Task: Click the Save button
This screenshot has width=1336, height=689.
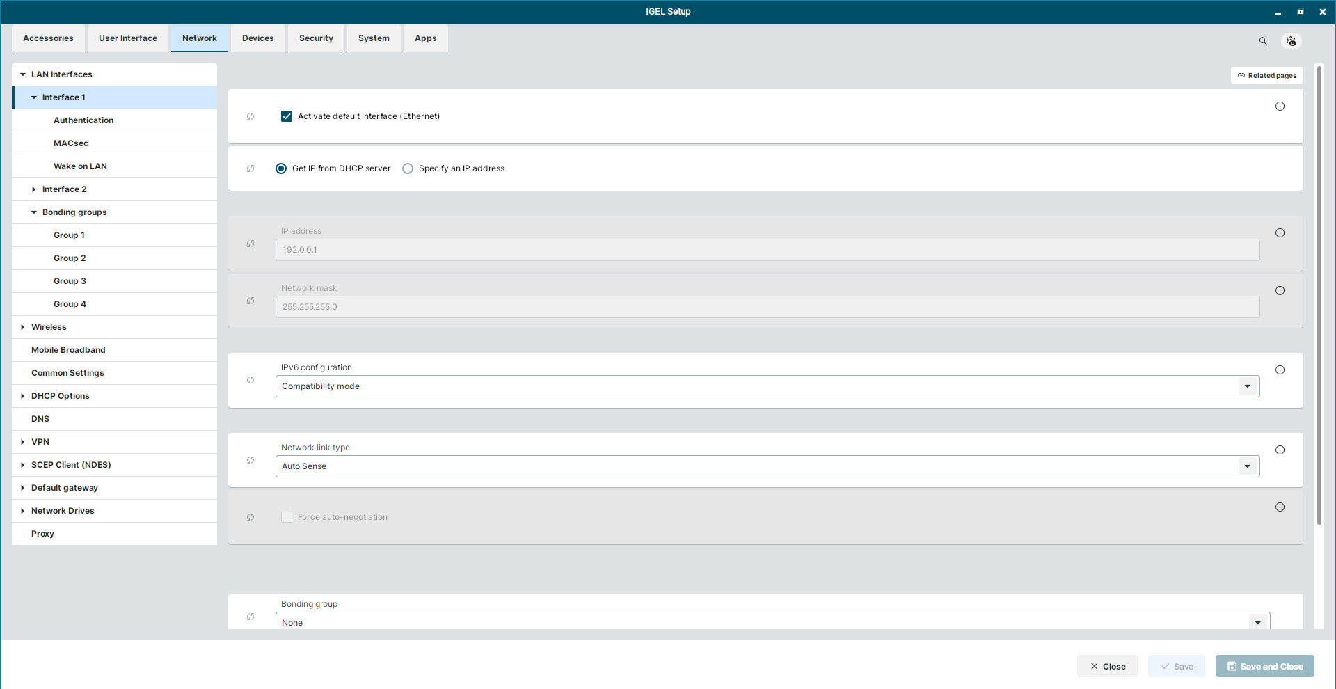Action: point(1176,666)
